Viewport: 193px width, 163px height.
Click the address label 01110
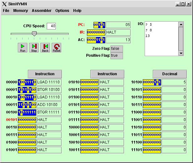click(74, 112)
